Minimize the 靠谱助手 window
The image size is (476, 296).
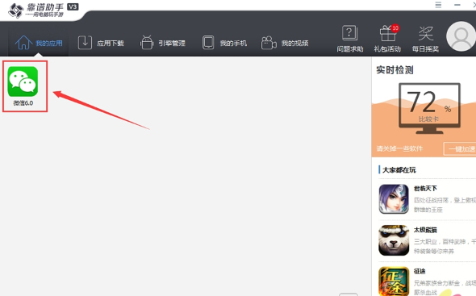pos(457,5)
